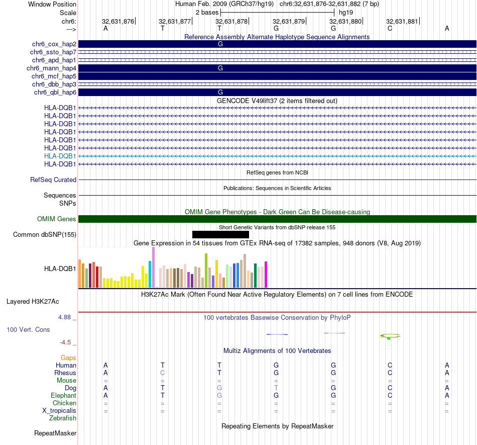Screen dimensions: 477x445
Task: Click Publications: Sequences in Scientific Articles title
Action: coord(277,188)
